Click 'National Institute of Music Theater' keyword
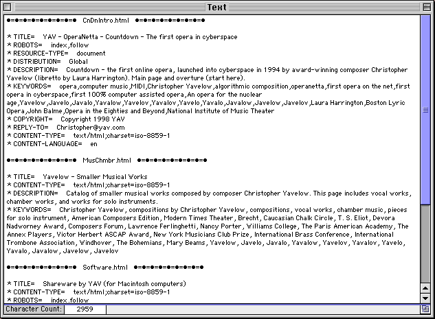The height and width of the screenshot is (319, 435). (x=221, y=110)
